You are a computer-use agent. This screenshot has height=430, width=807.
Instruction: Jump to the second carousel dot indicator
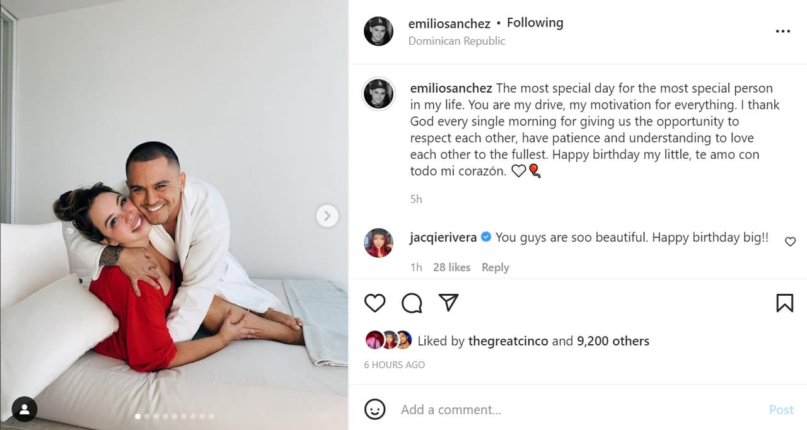147,416
